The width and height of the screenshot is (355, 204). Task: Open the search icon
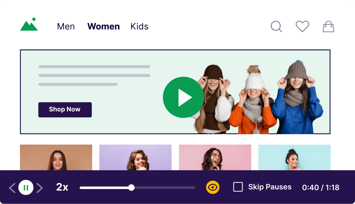click(276, 26)
